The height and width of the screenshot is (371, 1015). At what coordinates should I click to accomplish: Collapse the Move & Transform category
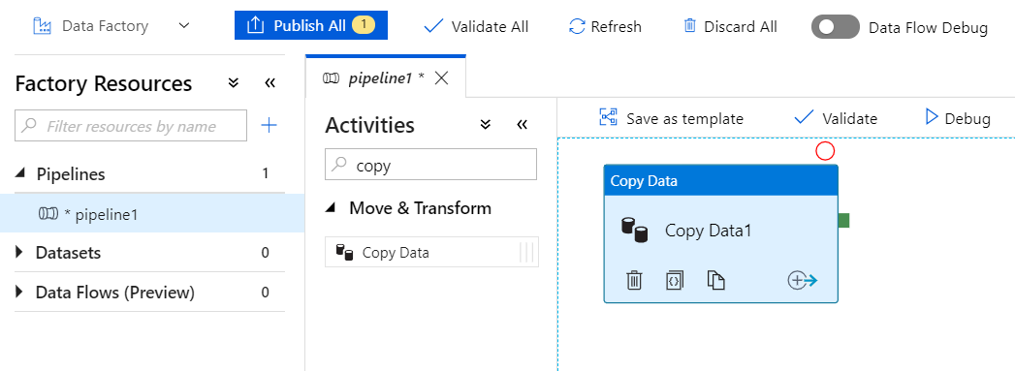tap(331, 208)
